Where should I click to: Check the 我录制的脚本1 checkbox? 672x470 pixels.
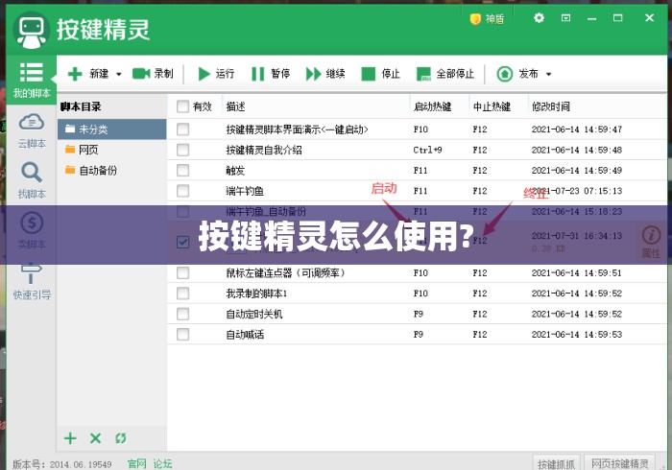point(183,294)
